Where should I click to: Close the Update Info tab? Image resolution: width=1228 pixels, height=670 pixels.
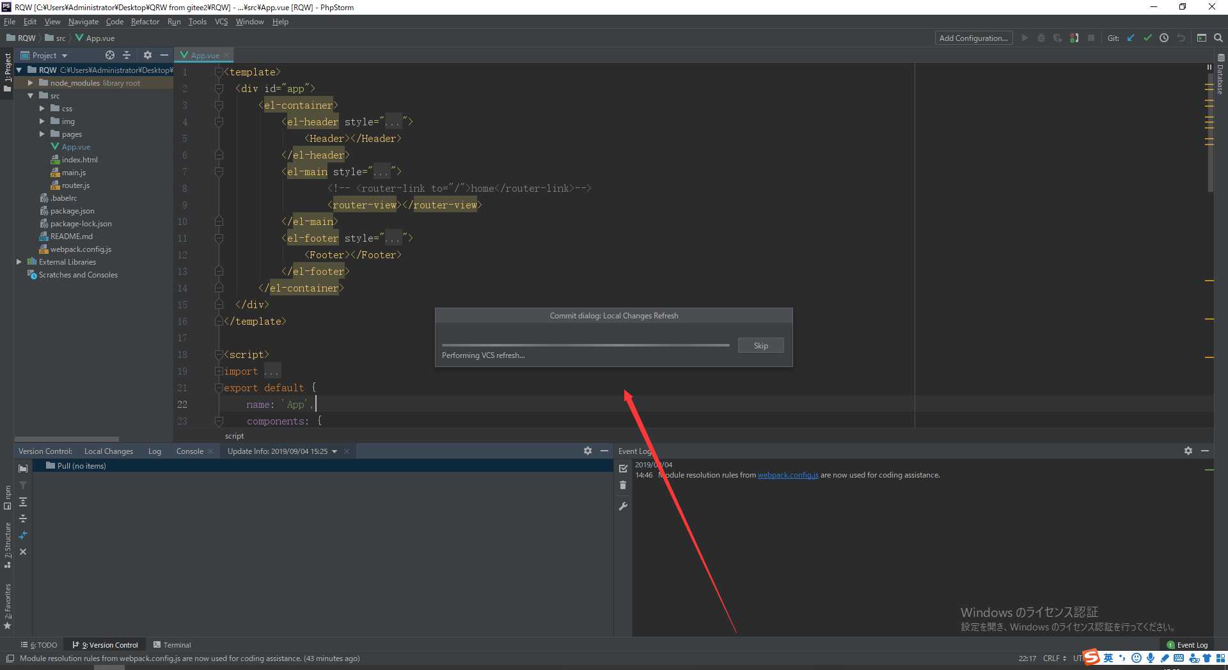(347, 451)
